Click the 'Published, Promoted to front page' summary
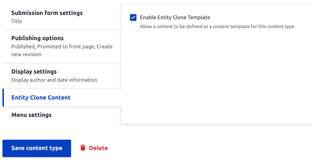The height and width of the screenshot is (161, 312). click(62, 47)
